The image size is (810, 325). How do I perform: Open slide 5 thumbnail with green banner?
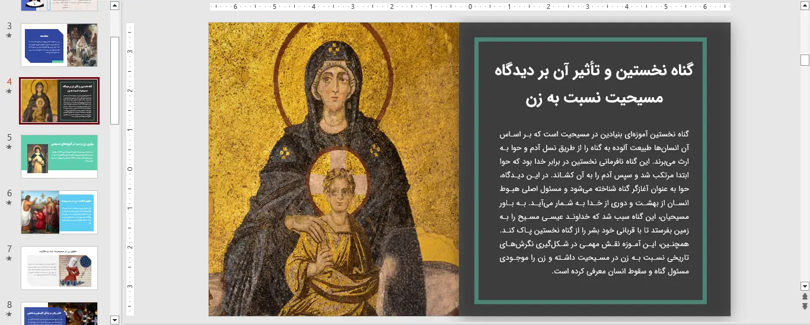[59, 157]
